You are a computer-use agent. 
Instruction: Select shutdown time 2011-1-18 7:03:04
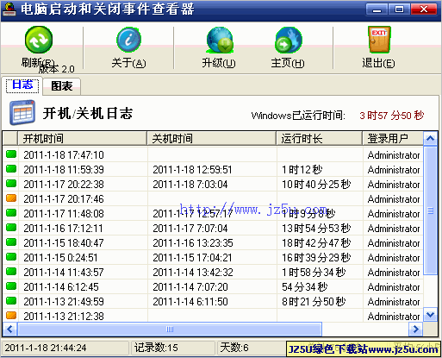[x=190, y=185]
